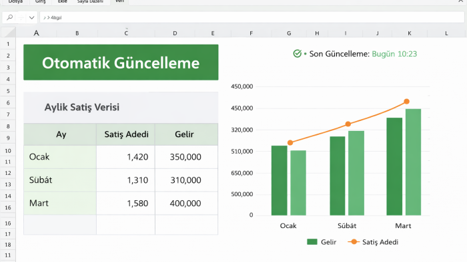Switch to the Giriş ribbon tab

pyautogui.click(x=41, y=1)
